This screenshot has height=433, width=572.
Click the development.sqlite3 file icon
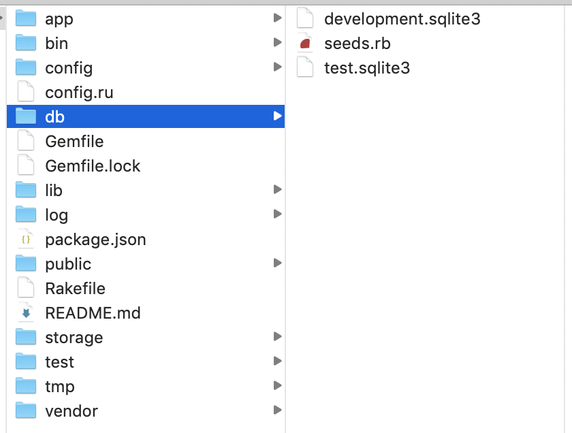[306, 18]
